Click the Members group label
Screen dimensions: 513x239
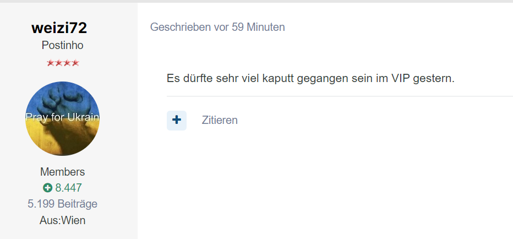63,172
